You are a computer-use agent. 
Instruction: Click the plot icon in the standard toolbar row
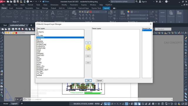13,29
